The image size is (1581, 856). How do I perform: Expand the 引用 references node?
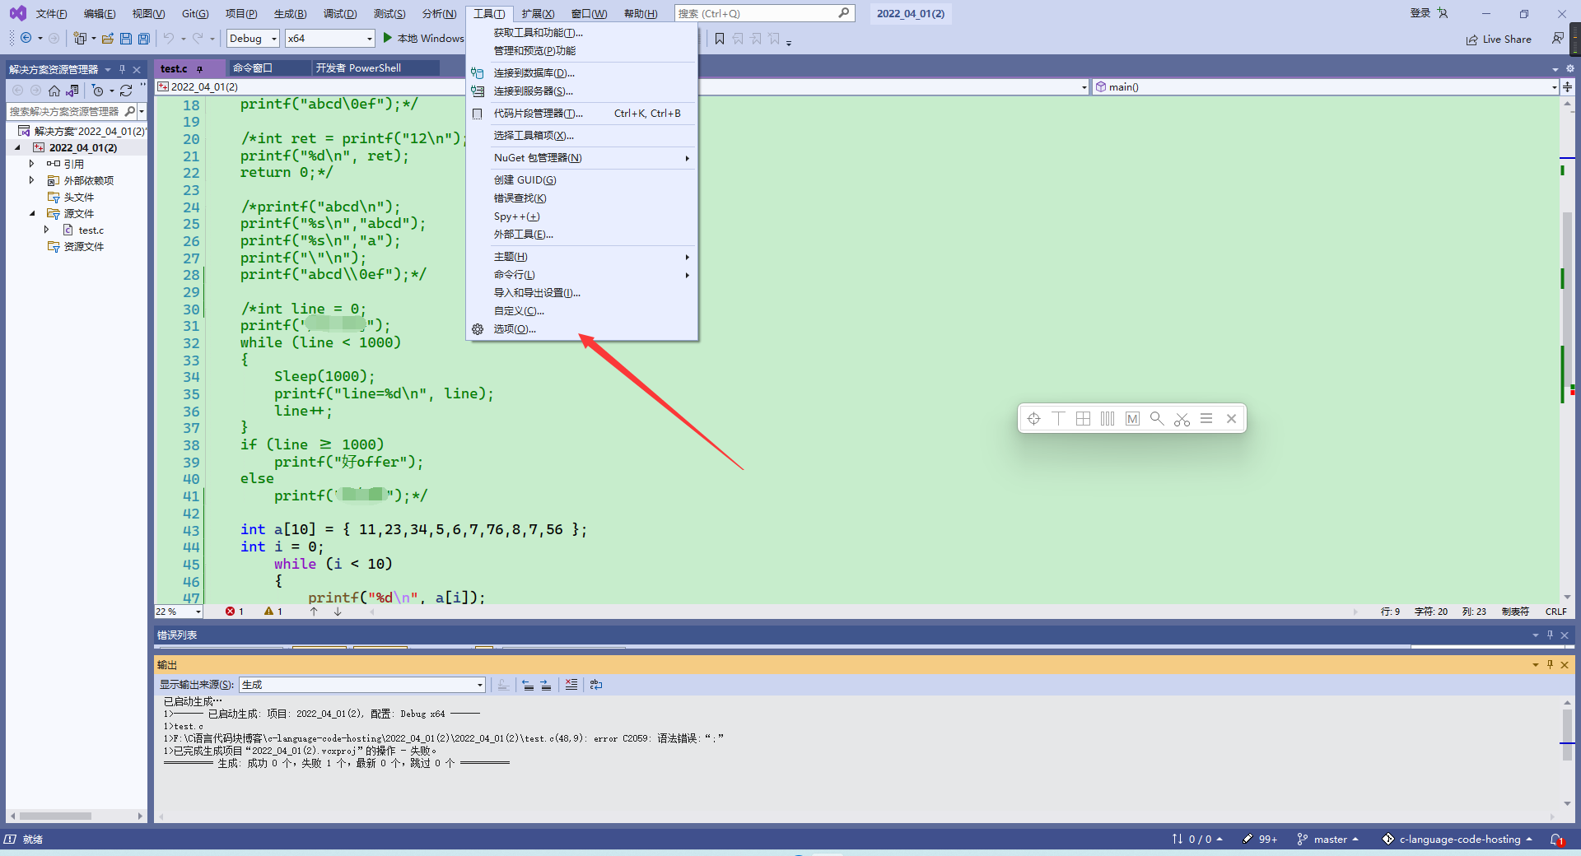31,164
